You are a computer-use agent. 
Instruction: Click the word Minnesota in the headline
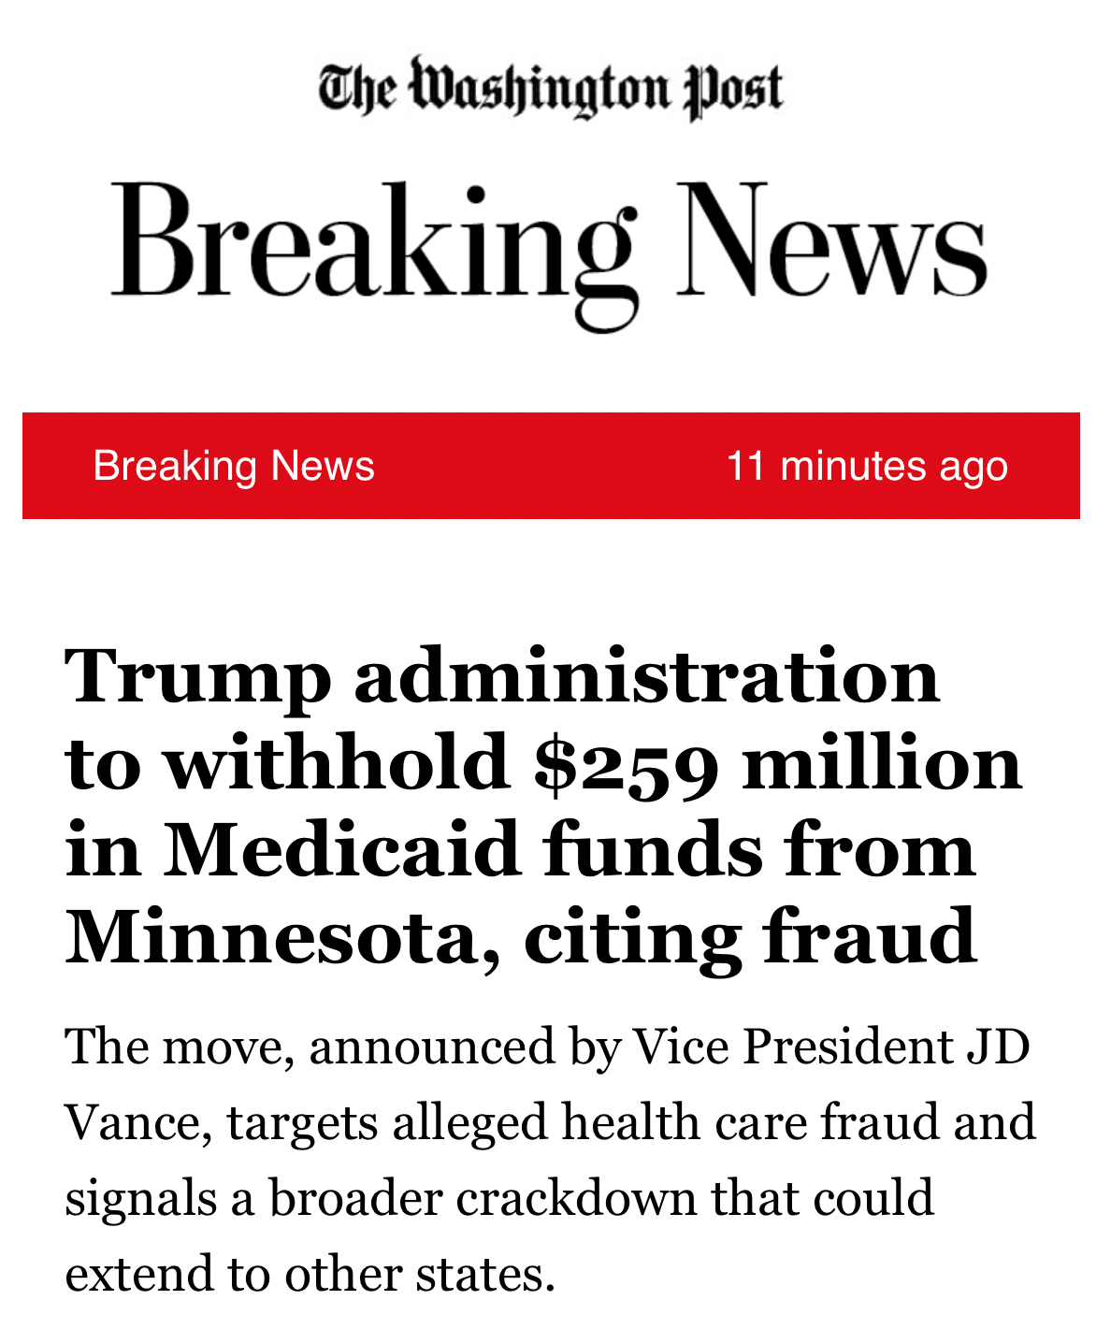[271, 937]
